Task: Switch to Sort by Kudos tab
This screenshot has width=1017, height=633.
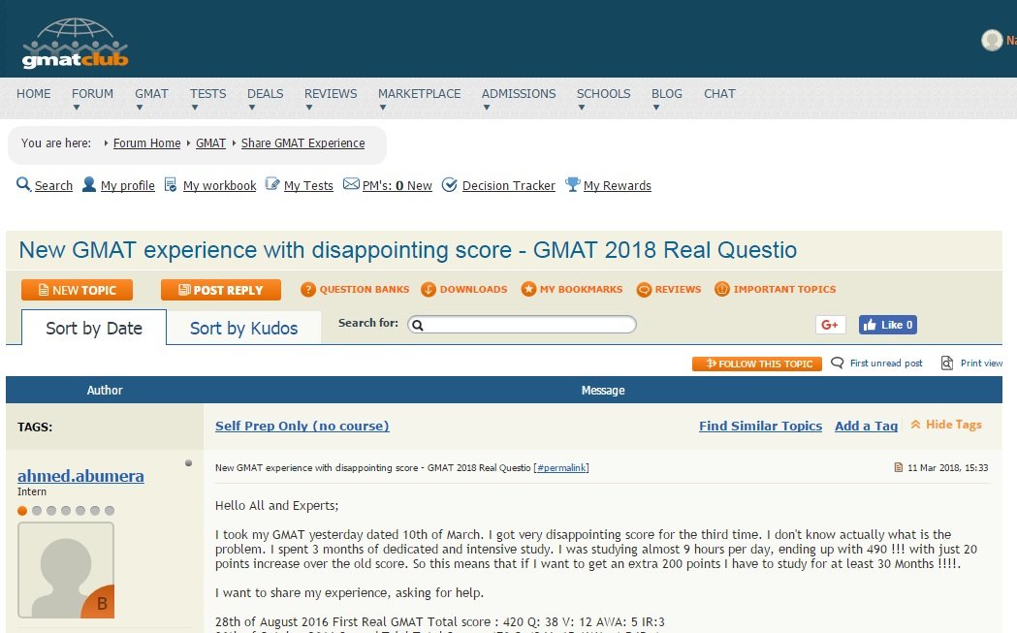Action: (244, 328)
